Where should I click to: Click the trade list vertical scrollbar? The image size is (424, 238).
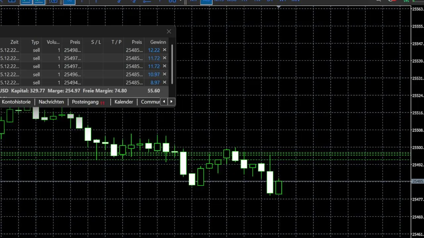point(172,64)
